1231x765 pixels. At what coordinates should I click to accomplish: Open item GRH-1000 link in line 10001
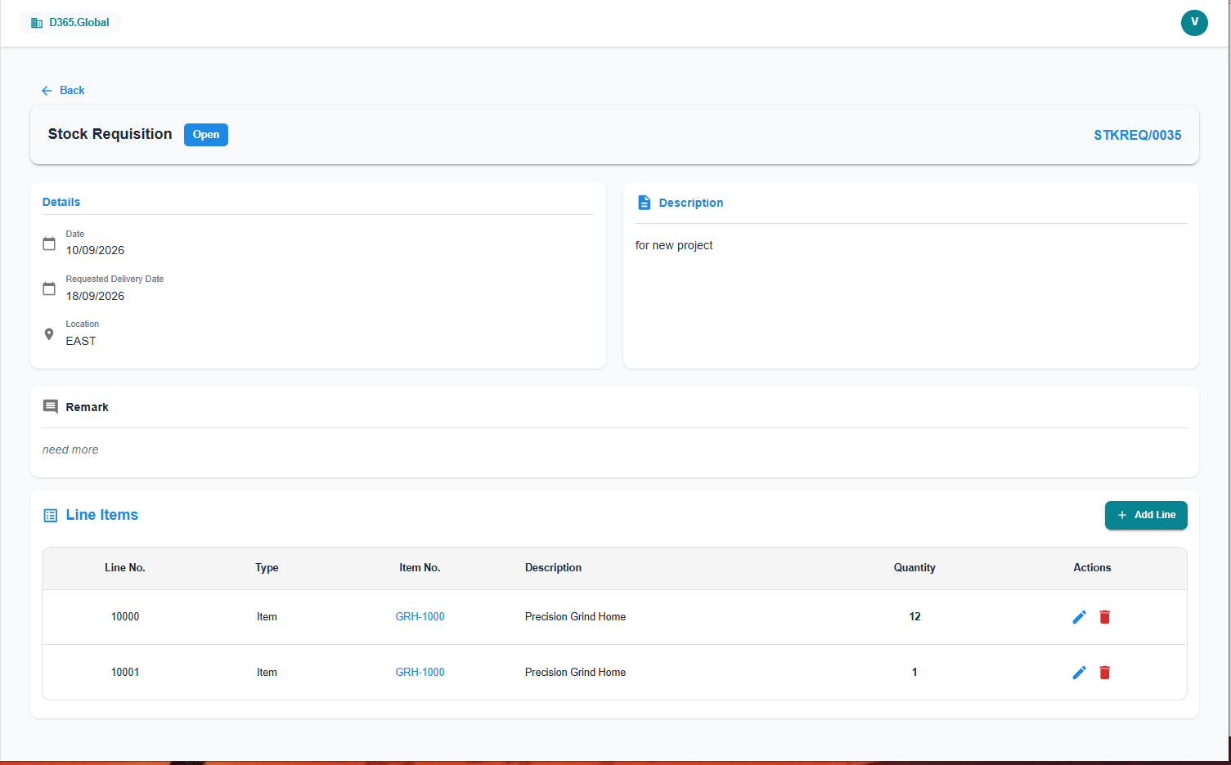[420, 673]
